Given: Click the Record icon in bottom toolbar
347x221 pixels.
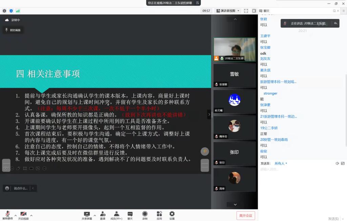Looking at the screenshot, I should pos(145,214).
